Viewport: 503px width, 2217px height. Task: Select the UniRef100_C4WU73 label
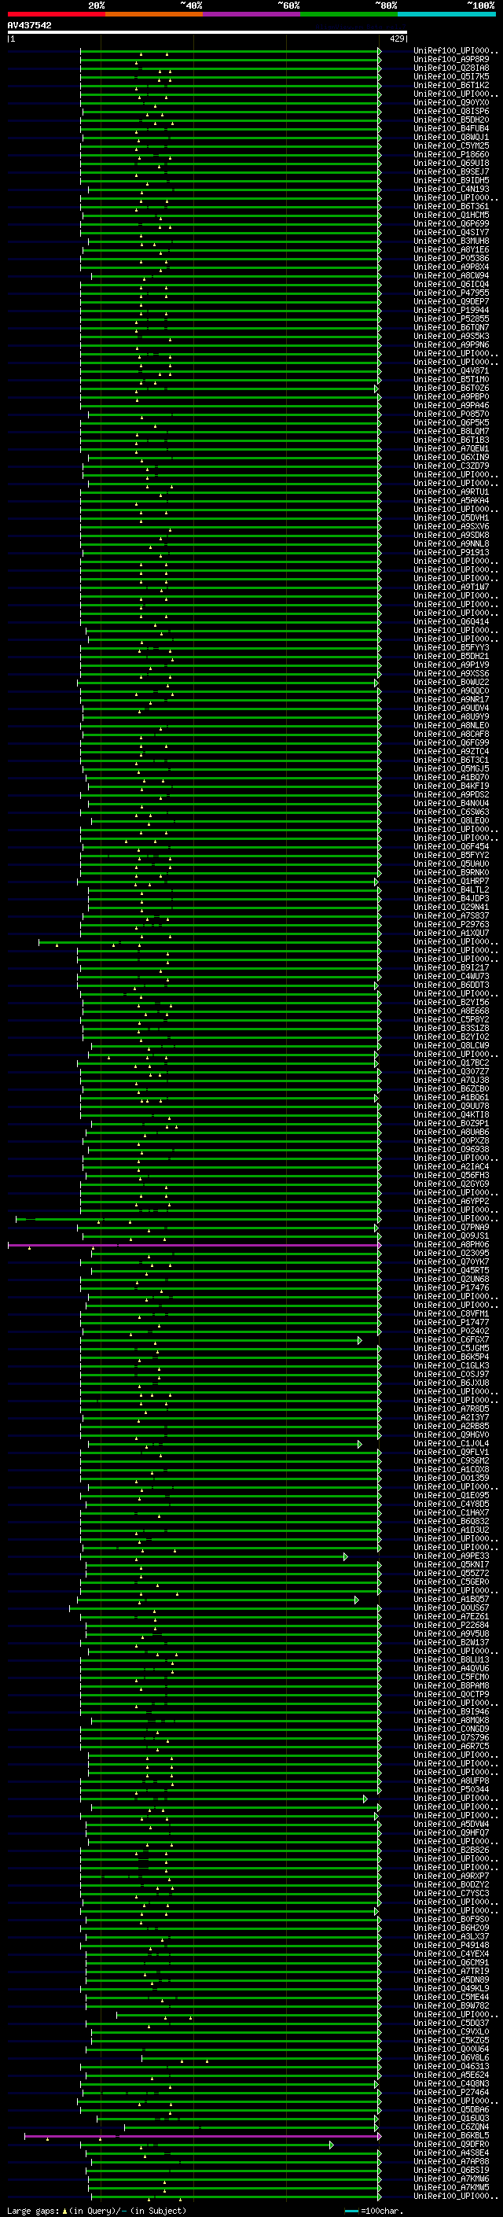451,977
